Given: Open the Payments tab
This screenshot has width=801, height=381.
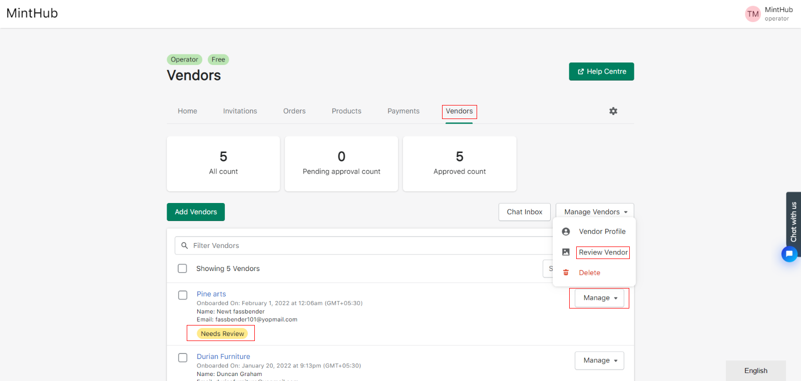Looking at the screenshot, I should click(404, 111).
